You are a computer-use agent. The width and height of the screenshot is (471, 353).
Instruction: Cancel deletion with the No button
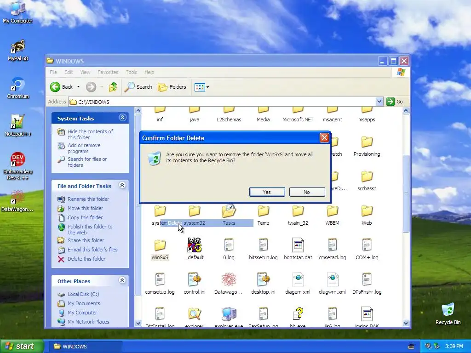click(x=307, y=192)
